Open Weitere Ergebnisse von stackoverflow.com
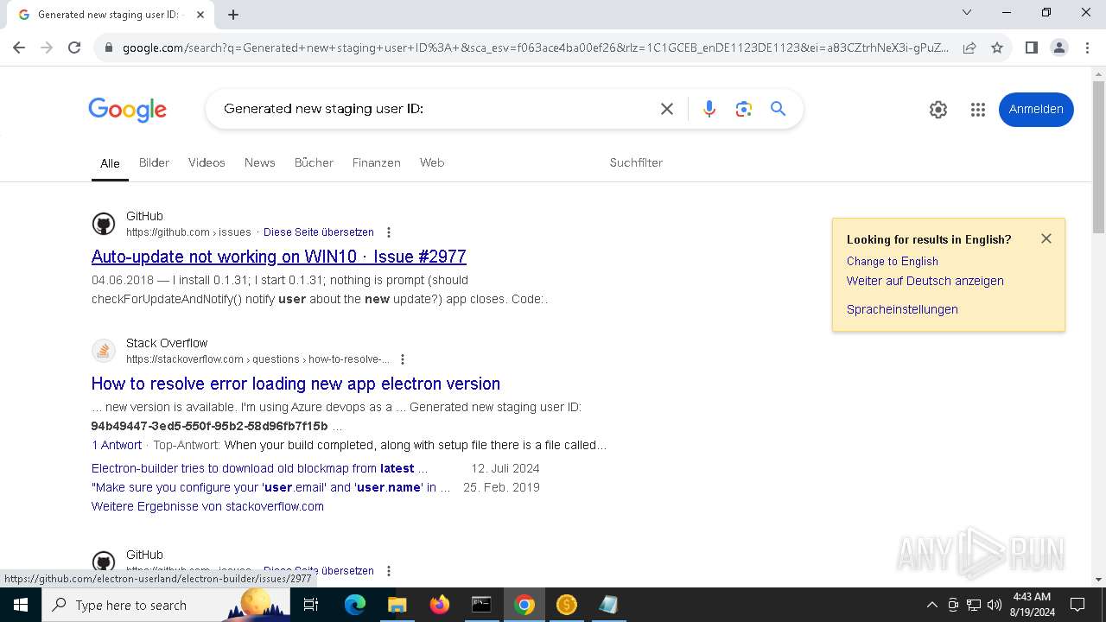The height and width of the screenshot is (622, 1106). click(x=207, y=506)
